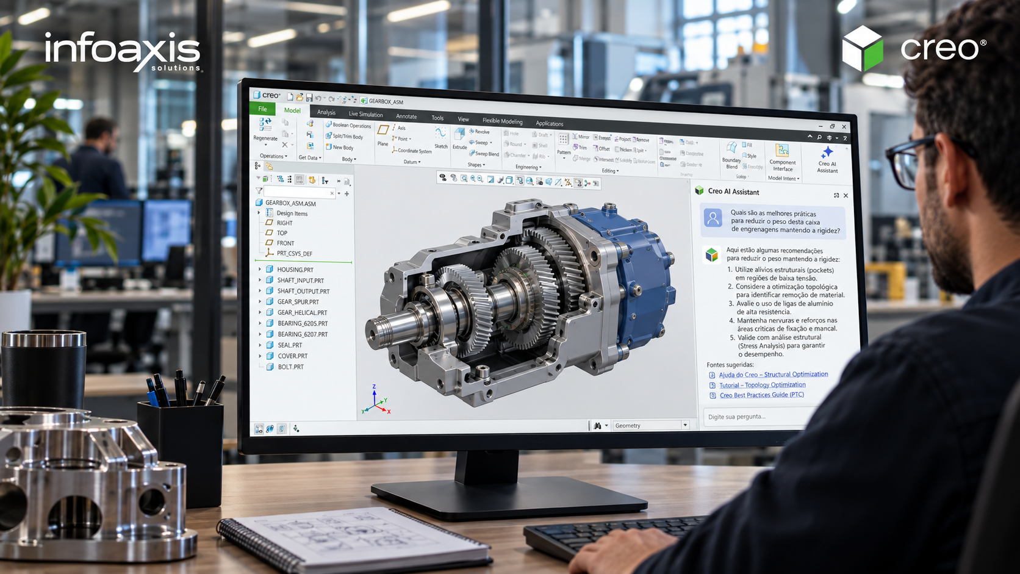This screenshot has height=574, width=1020.
Task: Click the Axis datum tool
Action: click(398, 128)
